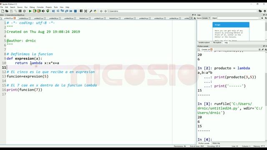
Task: Save current file via toolbar
Action: (11, 11)
